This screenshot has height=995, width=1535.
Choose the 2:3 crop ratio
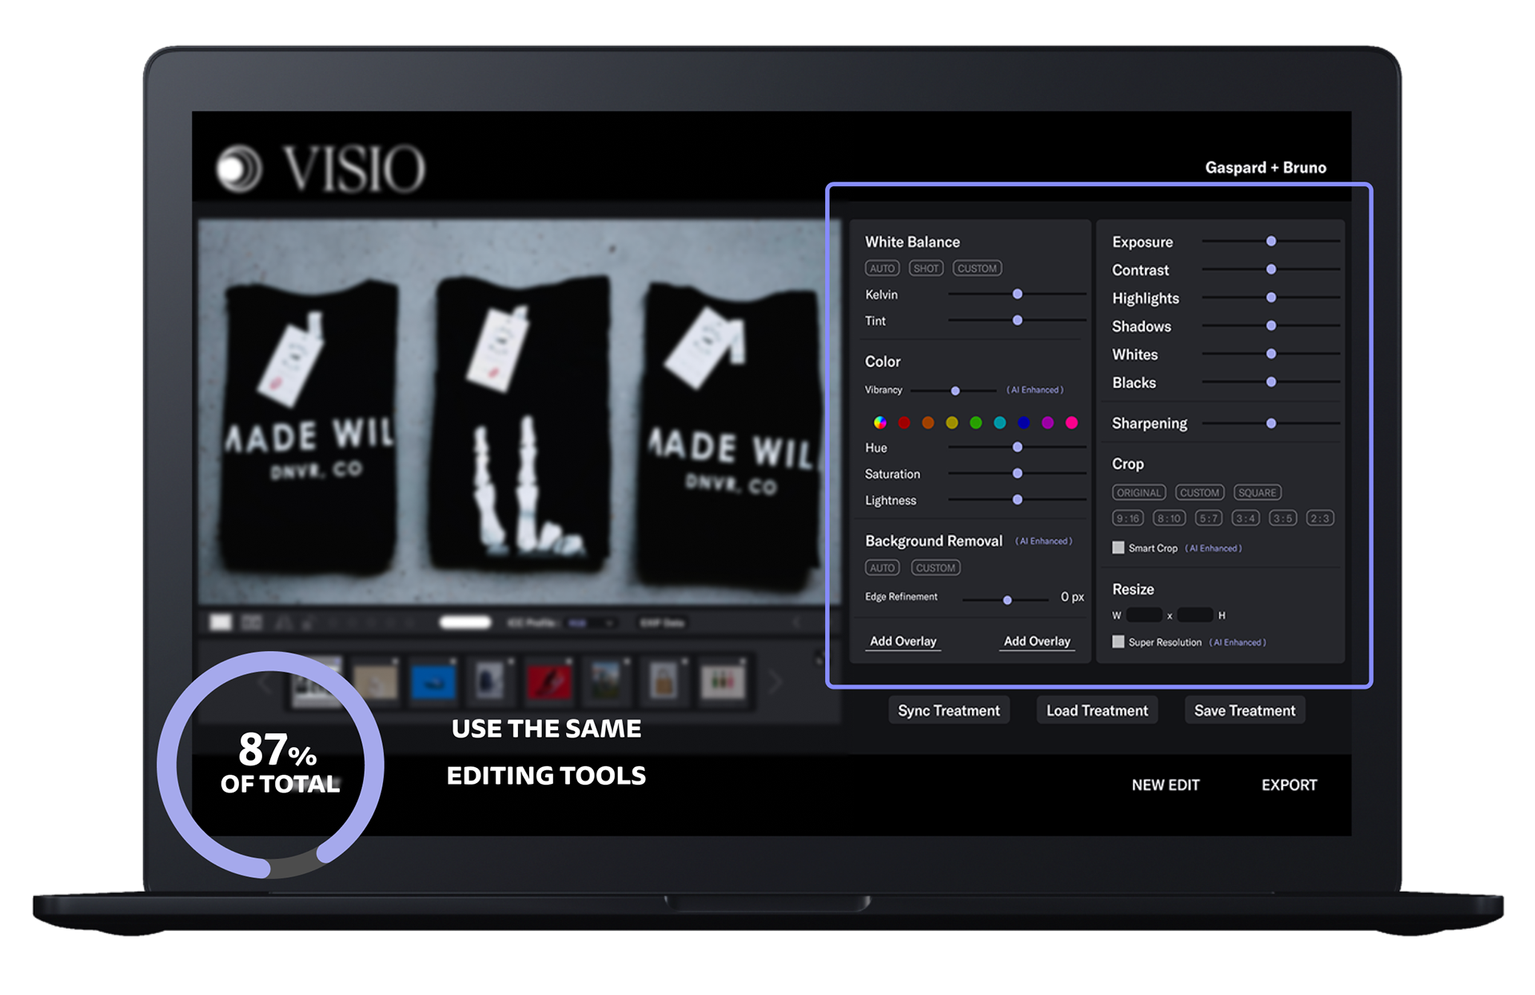[1319, 518]
